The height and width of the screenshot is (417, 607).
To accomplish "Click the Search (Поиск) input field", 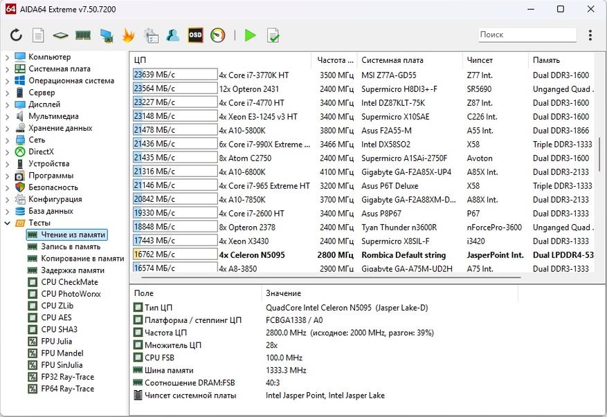I will (x=527, y=35).
